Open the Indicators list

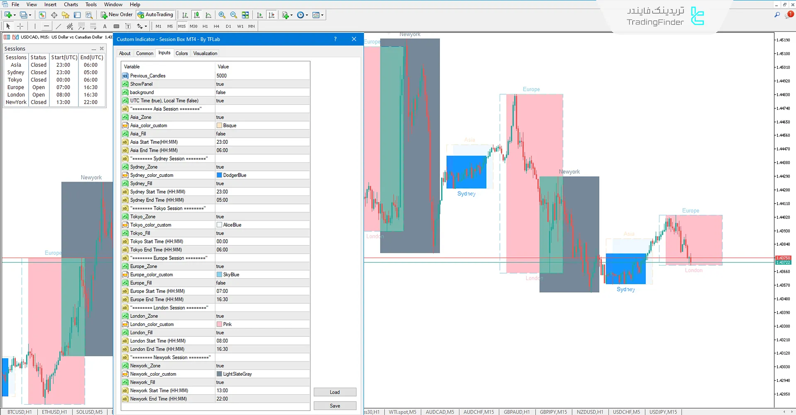(284, 14)
